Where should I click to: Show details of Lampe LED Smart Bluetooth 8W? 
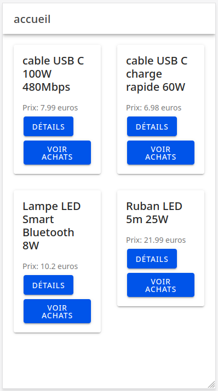pyautogui.click(x=48, y=285)
